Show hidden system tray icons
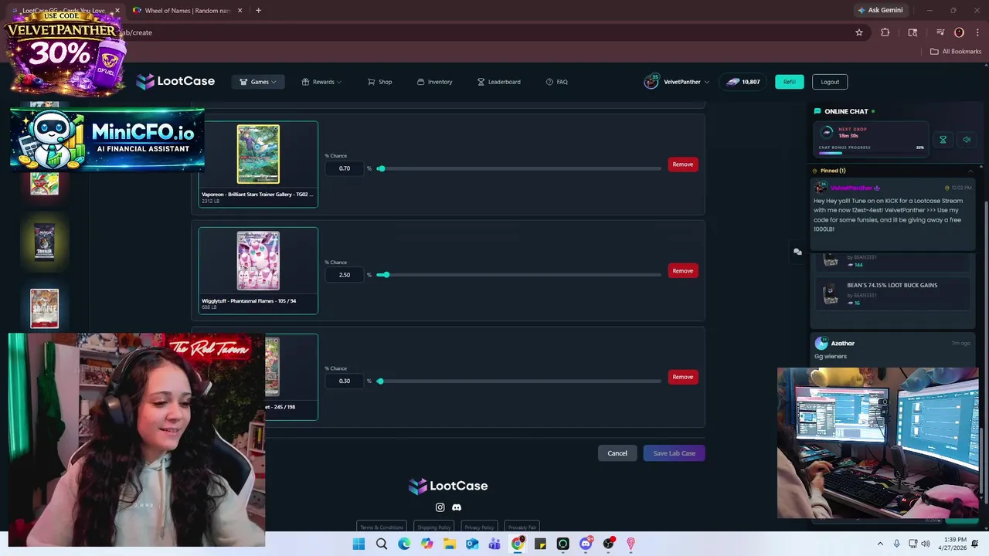 point(880,544)
